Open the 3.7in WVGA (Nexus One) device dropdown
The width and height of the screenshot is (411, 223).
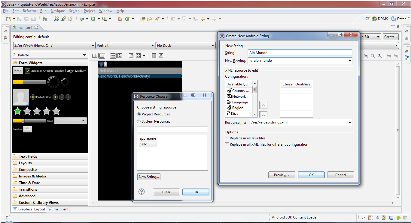point(54,46)
